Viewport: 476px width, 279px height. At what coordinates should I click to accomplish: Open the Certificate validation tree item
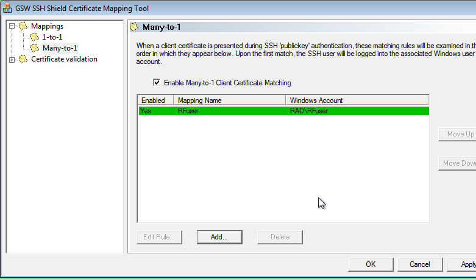64,59
